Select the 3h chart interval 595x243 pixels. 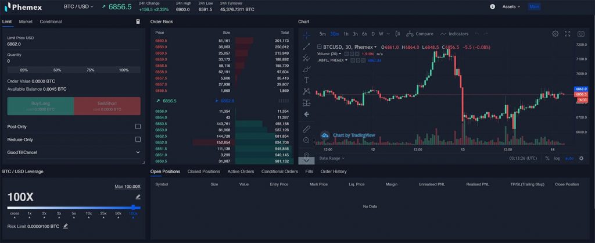coord(355,34)
